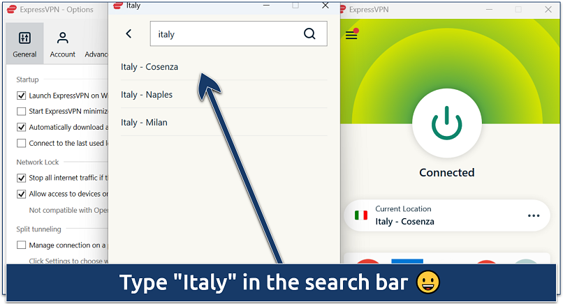Click the back arrow in Italy window
Viewport: 563px width, 304px height.
tap(129, 33)
